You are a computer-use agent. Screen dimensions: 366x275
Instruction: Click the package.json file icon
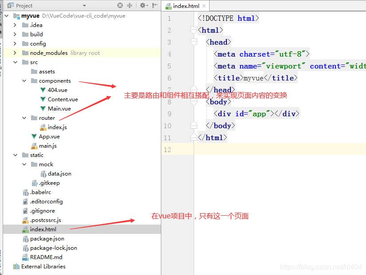point(25,239)
